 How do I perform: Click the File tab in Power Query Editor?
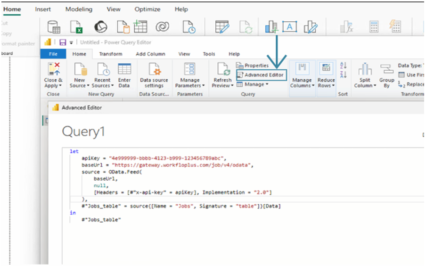point(53,54)
